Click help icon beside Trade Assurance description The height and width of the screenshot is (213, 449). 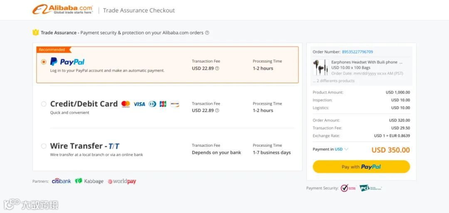(x=207, y=33)
